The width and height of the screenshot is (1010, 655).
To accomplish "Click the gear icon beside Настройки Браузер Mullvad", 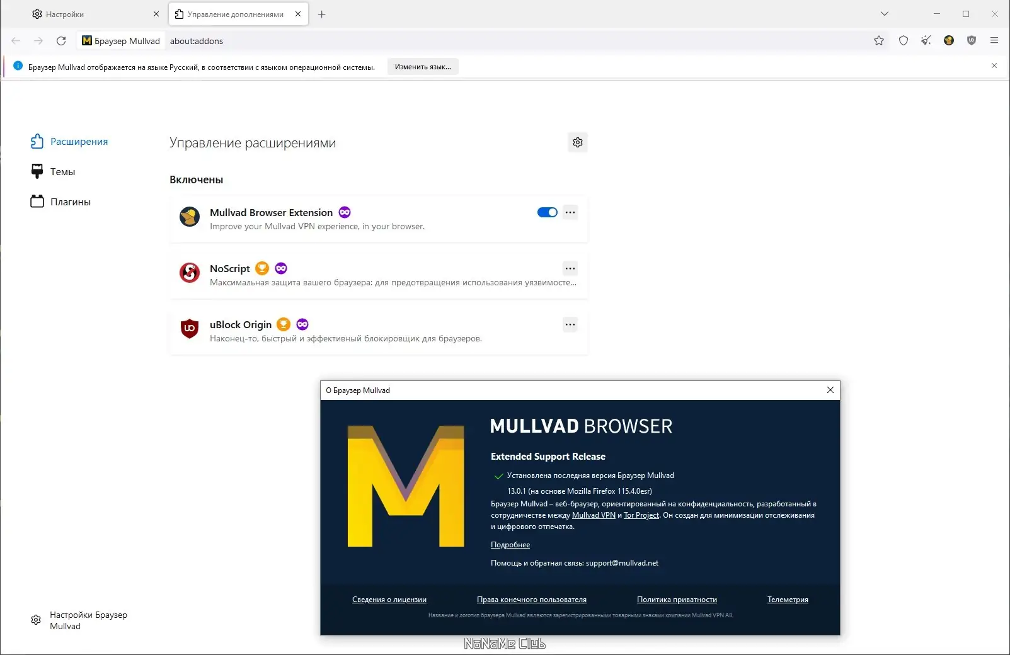I will coord(36,620).
